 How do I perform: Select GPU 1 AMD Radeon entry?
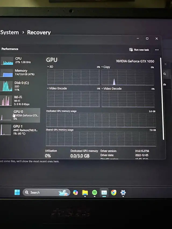pyautogui.click(x=20, y=130)
